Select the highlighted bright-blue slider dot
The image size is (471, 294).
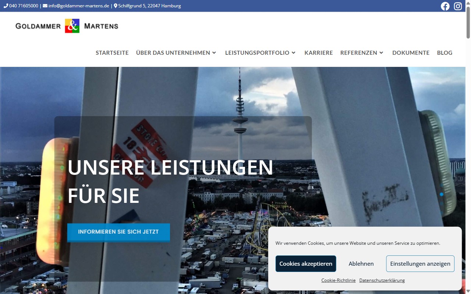pyautogui.click(x=442, y=194)
